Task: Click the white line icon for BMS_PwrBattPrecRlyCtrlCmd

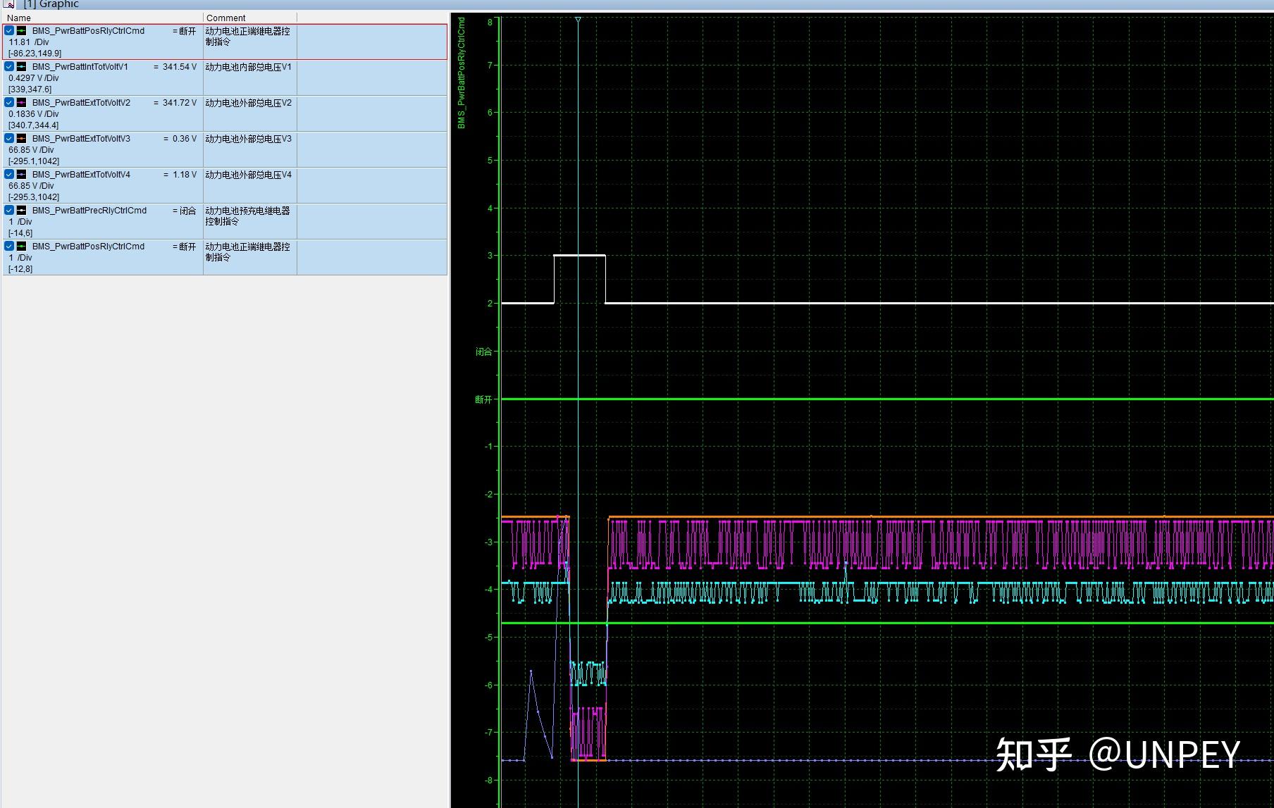Action: (x=22, y=211)
